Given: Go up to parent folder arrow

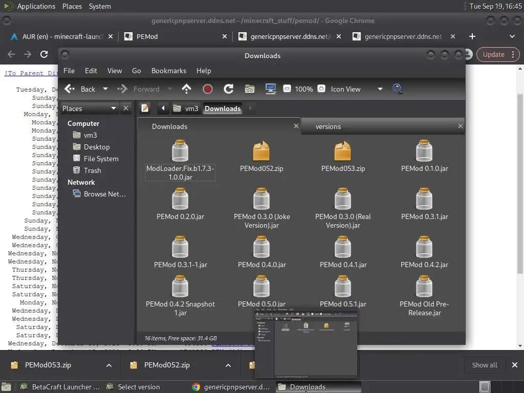Looking at the screenshot, I should click(x=186, y=89).
